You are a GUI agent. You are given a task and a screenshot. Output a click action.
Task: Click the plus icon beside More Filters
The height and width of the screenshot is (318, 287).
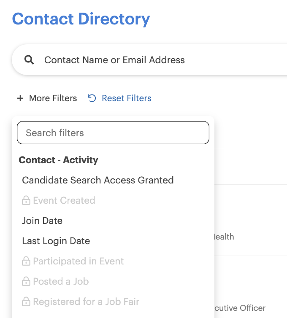(20, 98)
